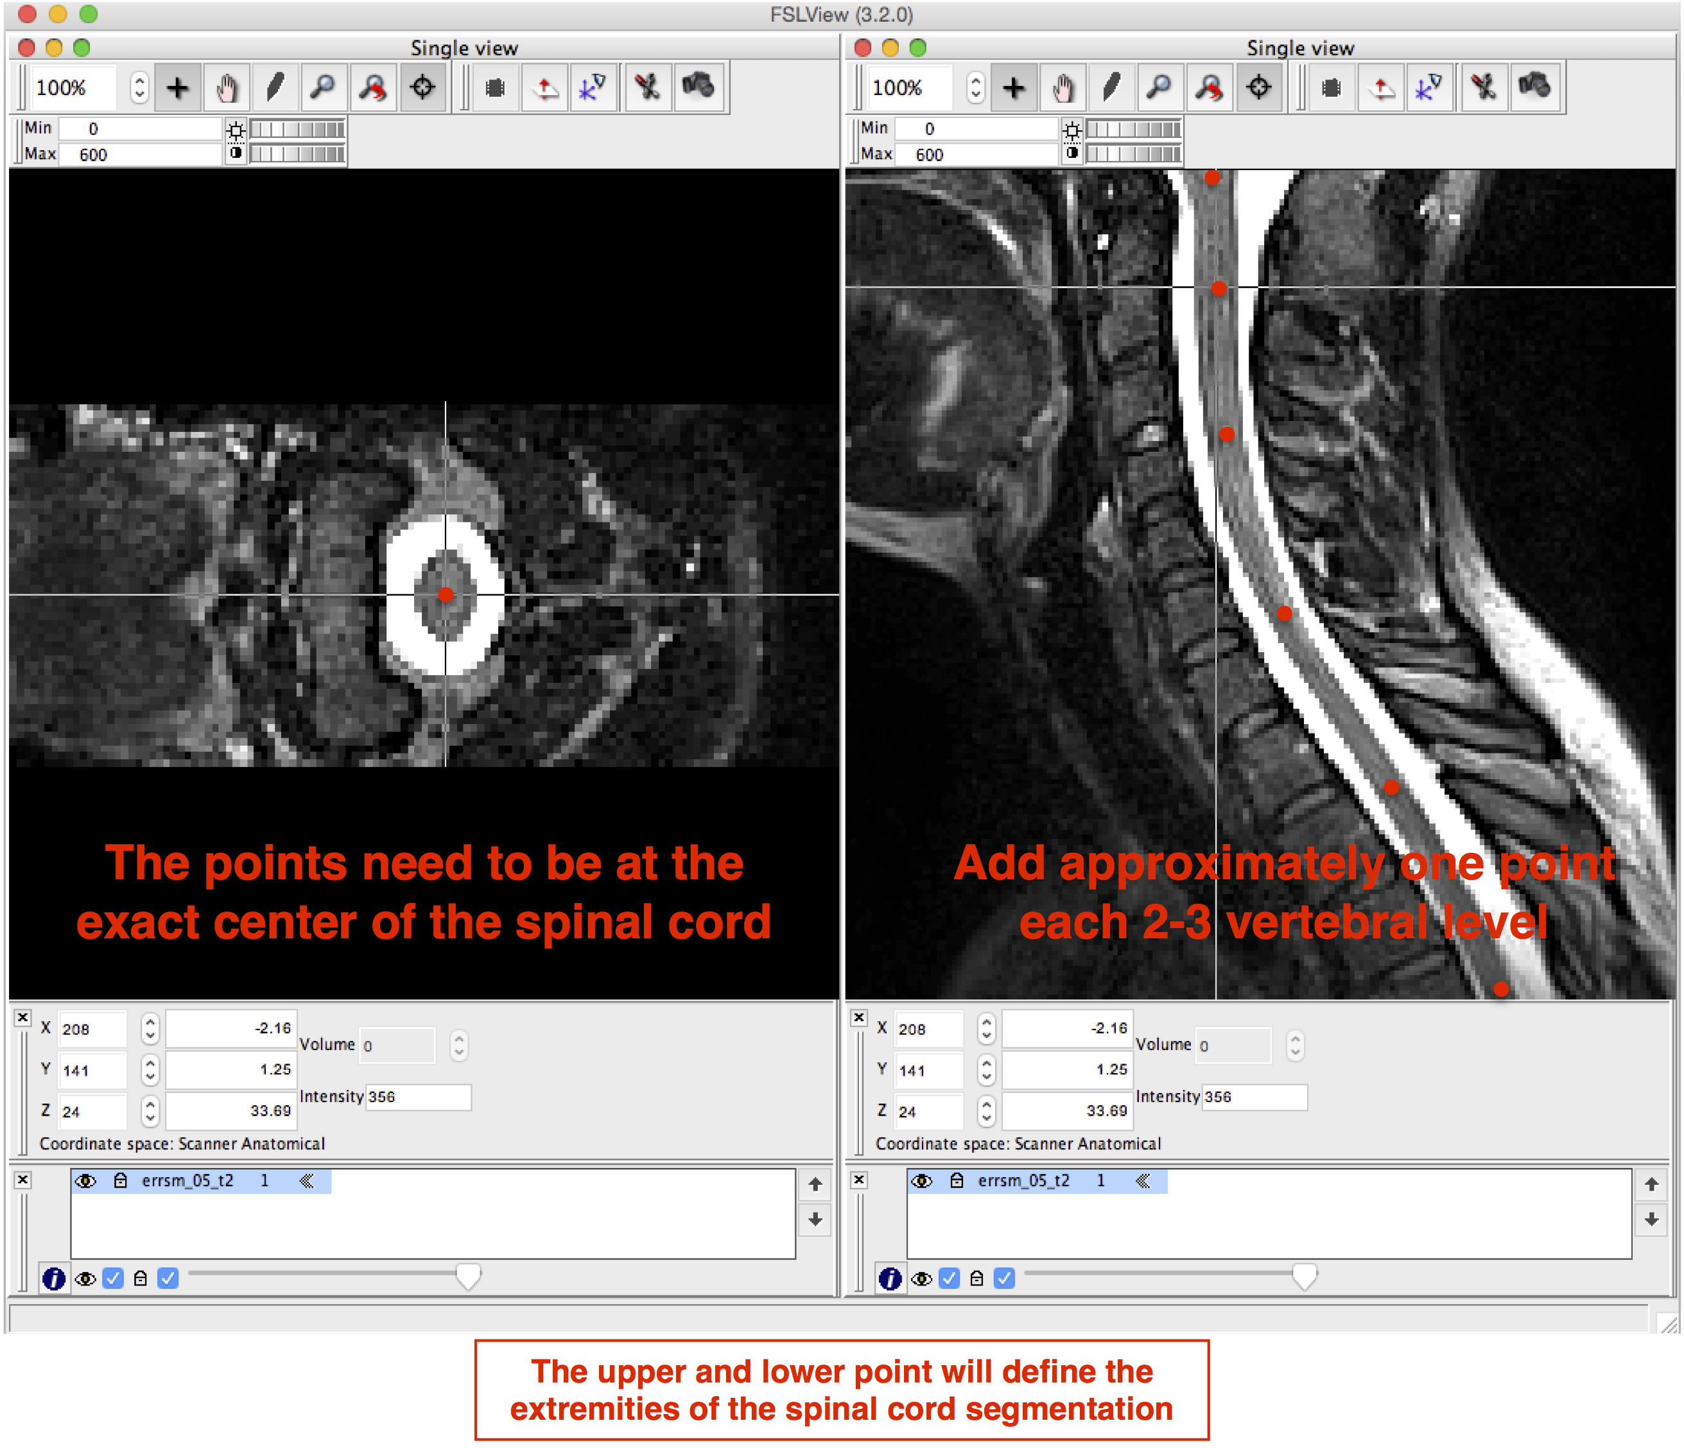
Task: Open the camera snapshot tool in right view
Action: (x=1534, y=87)
